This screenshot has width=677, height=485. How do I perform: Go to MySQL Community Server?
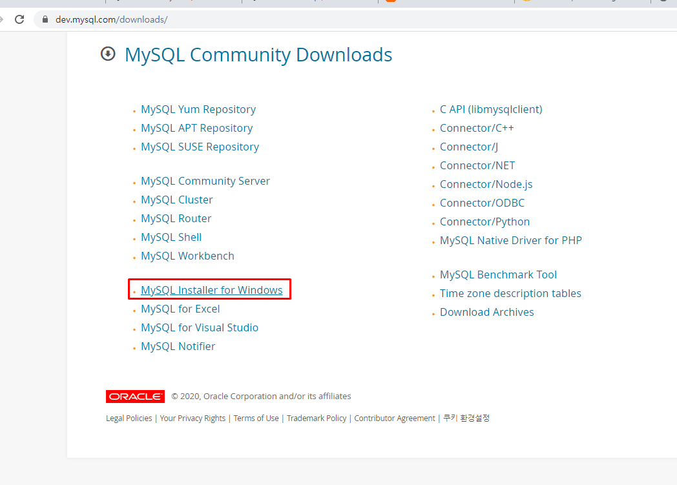click(x=205, y=181)
